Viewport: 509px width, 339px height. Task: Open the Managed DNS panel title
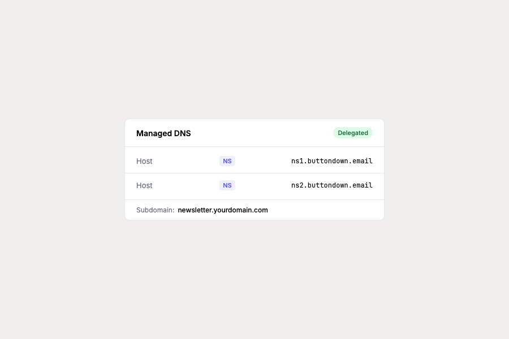(163, 133)
